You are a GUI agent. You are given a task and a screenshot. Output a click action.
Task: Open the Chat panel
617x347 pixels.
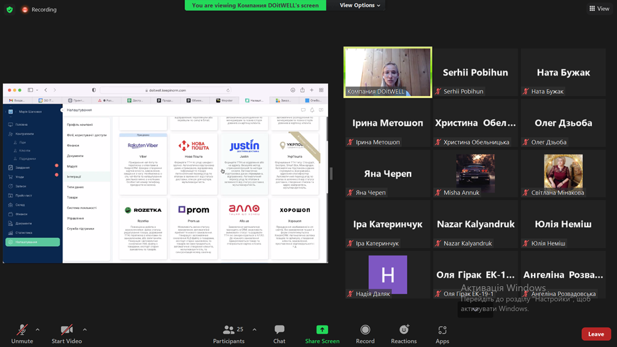coord(279,333)
